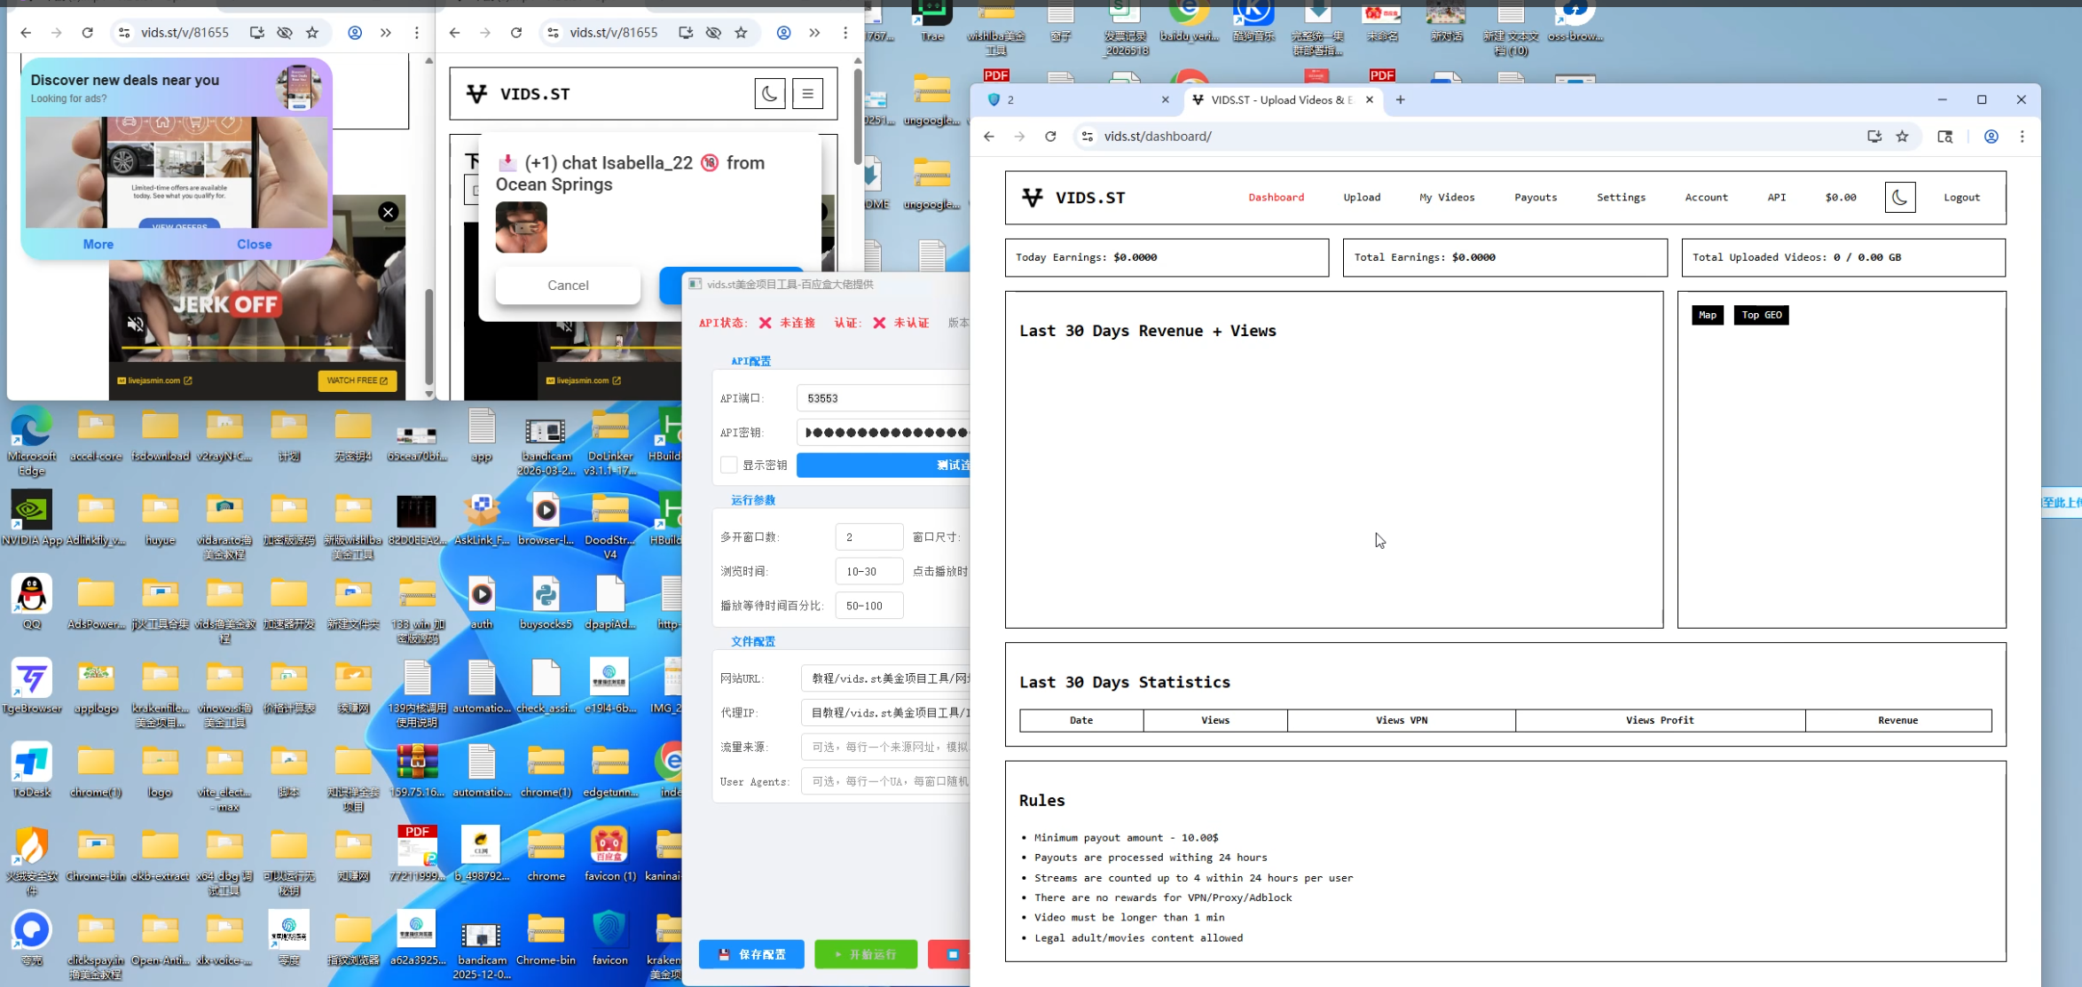Image resolution: width=2082 pixels, height=987 pixels.
Task: Click WATCH FREE in left window ad
Action: pyautogui.click(x=357, y=380)
